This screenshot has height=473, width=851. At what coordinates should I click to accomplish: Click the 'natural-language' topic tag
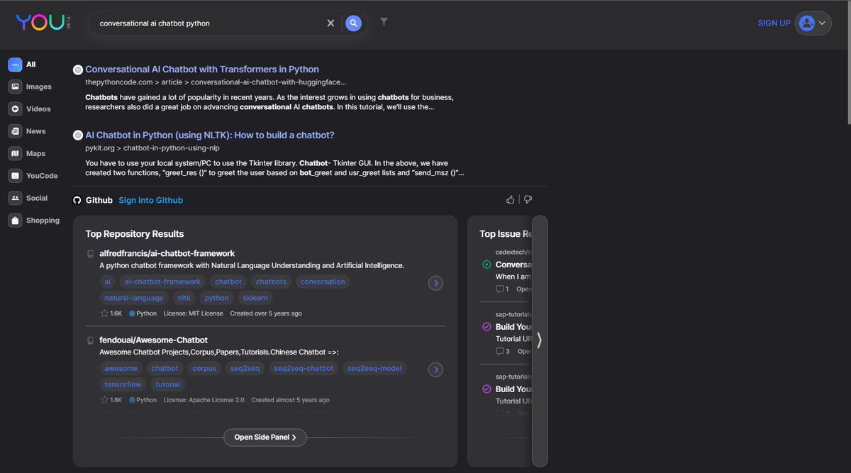click(134, 299)
